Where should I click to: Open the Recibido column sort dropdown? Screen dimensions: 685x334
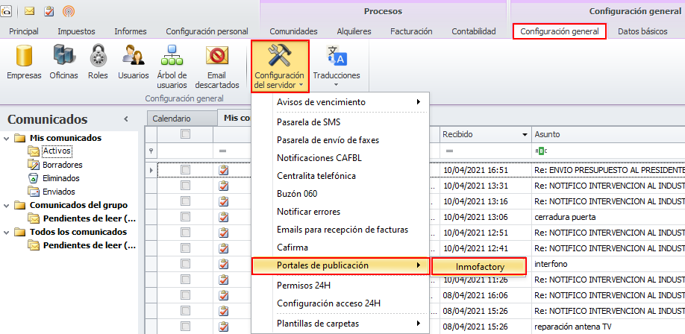pyautogui.click(x=525, y=134)
